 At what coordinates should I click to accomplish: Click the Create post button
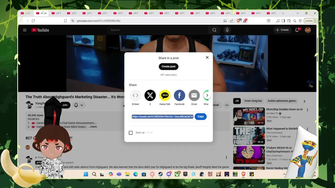(x=169, y=67)
